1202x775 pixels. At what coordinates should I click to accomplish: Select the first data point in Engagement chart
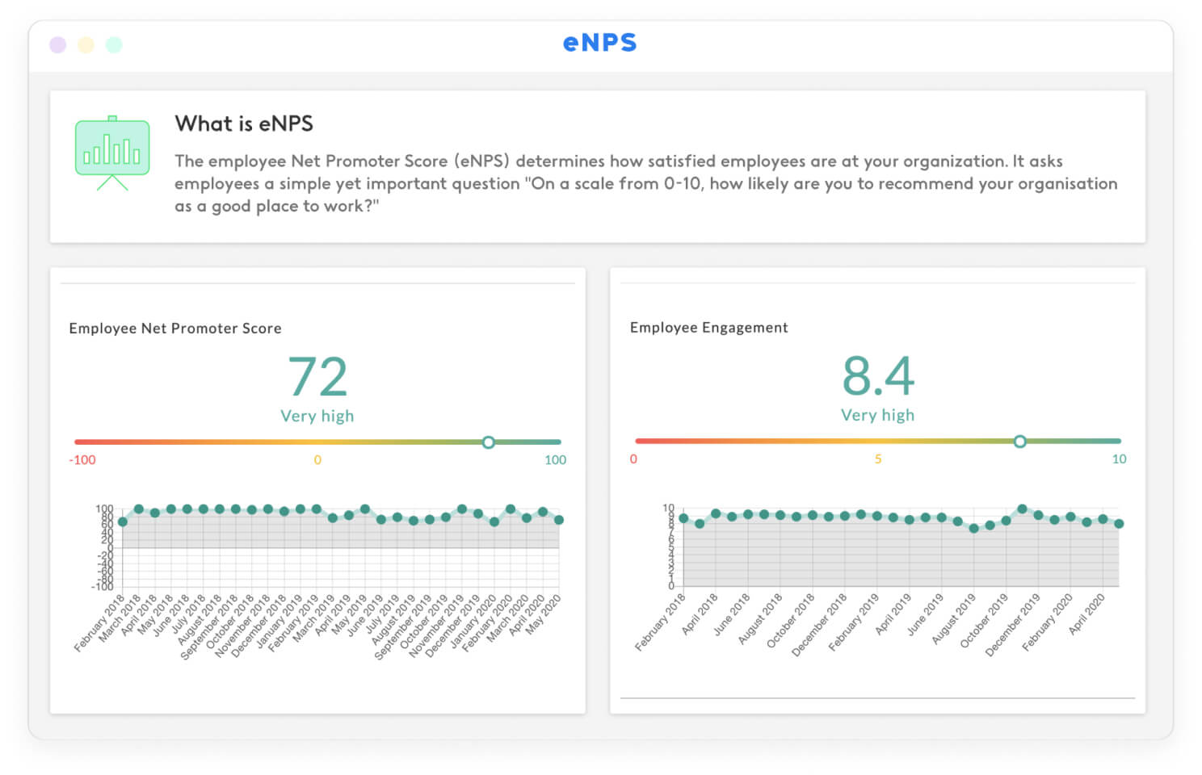[683, 518]
